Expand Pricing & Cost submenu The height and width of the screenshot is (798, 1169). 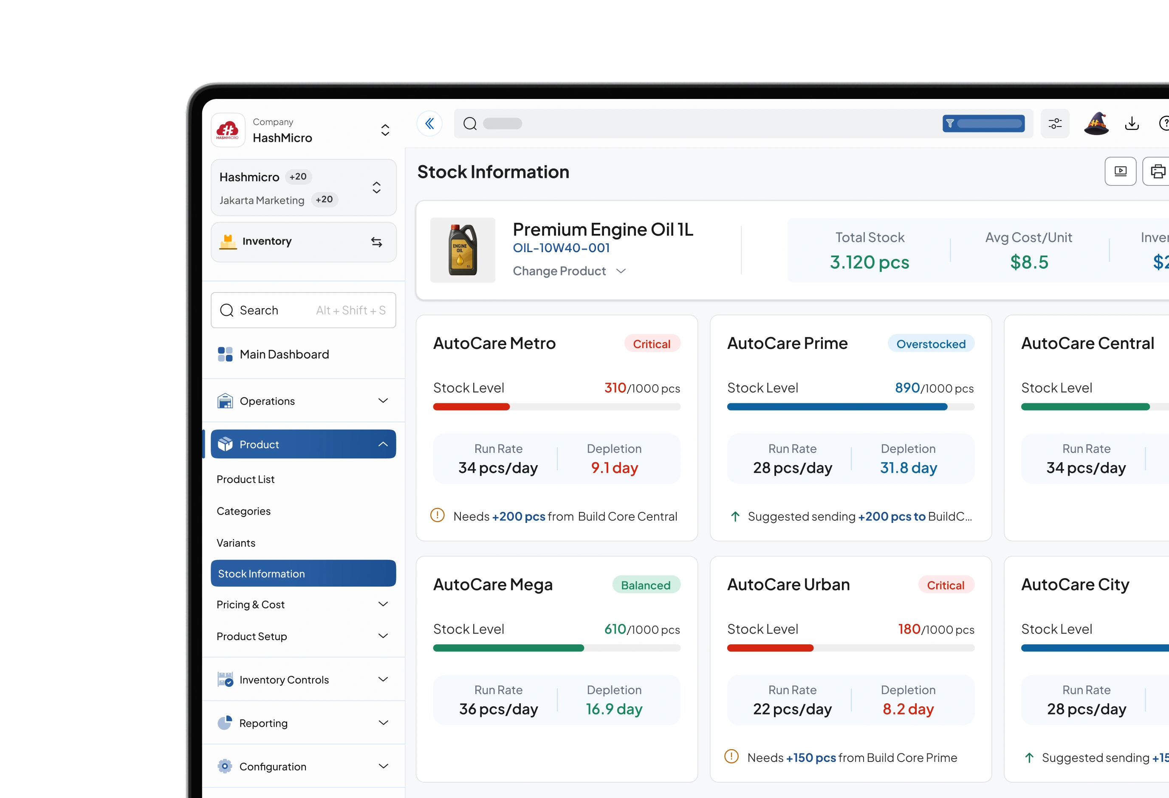tap(383, 604)
